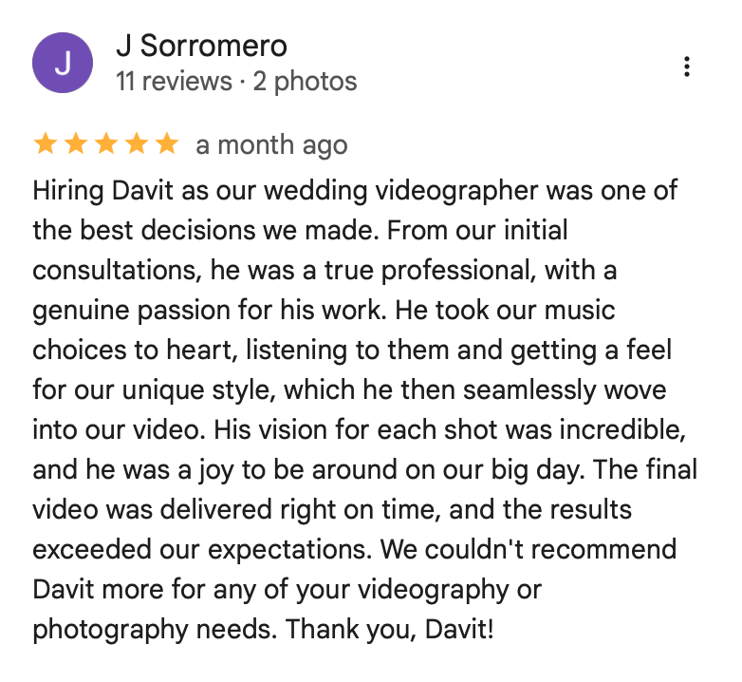The width and height of the screenshot is (742, 682).
Task: Select the third rating star
Action: (106, 143)
